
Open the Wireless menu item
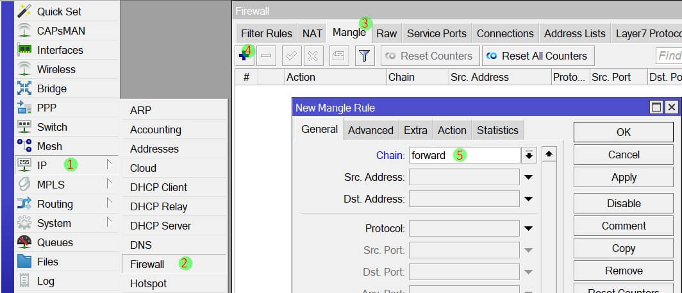[56, 69]
